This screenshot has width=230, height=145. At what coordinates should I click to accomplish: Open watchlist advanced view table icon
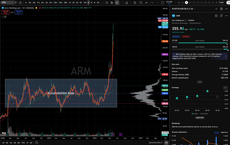[221, 9]
